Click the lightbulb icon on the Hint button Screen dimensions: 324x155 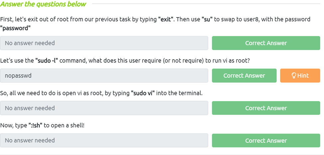tap(294, 76)
